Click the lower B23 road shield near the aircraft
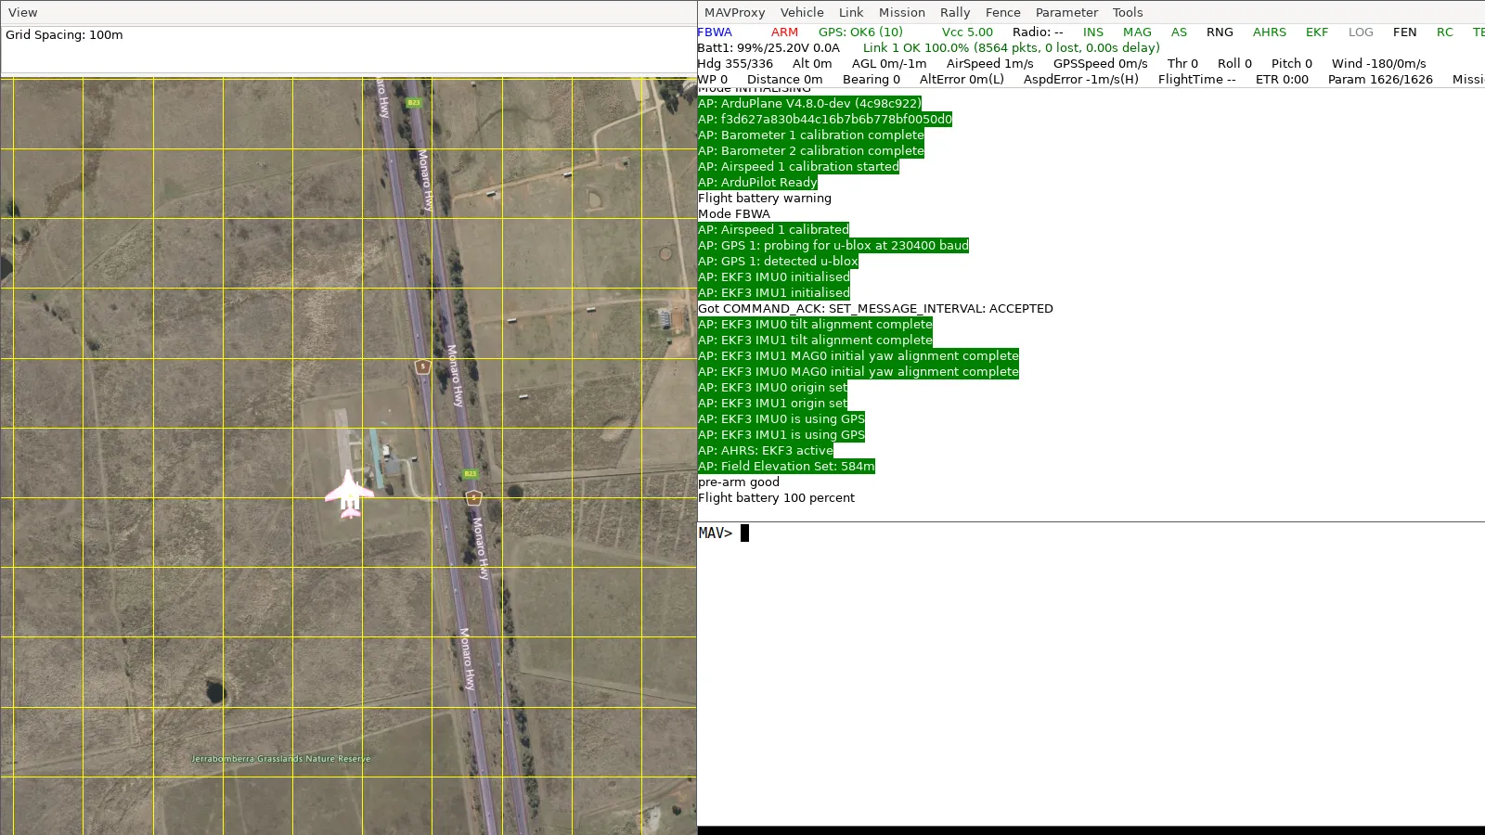Screen dimensions: 1485x835 (x=471, y=474)
